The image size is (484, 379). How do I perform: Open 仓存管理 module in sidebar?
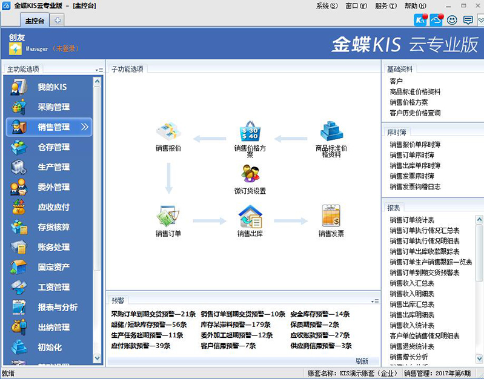[x=53, y=147]
